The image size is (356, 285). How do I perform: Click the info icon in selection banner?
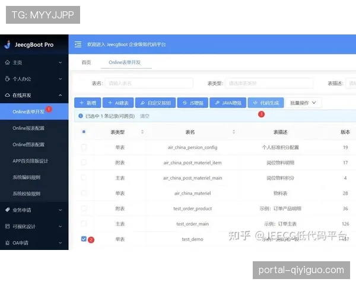[x=80, y=116]
